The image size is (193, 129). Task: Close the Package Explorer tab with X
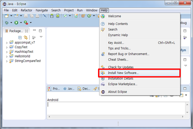tap(27, 31)
